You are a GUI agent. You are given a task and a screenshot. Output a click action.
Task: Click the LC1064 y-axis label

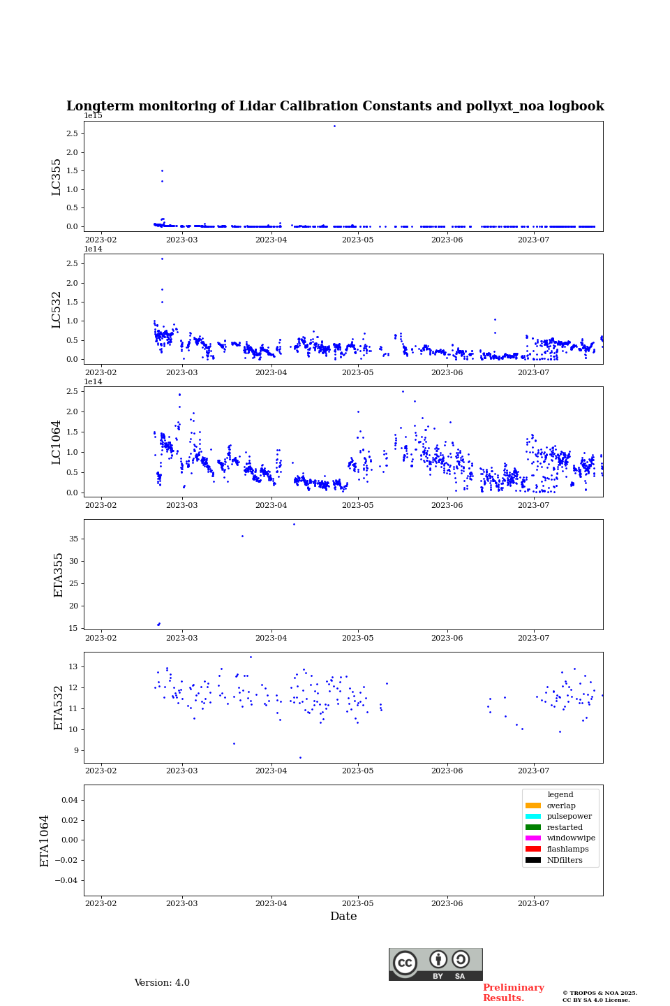(x=57, y=442)
